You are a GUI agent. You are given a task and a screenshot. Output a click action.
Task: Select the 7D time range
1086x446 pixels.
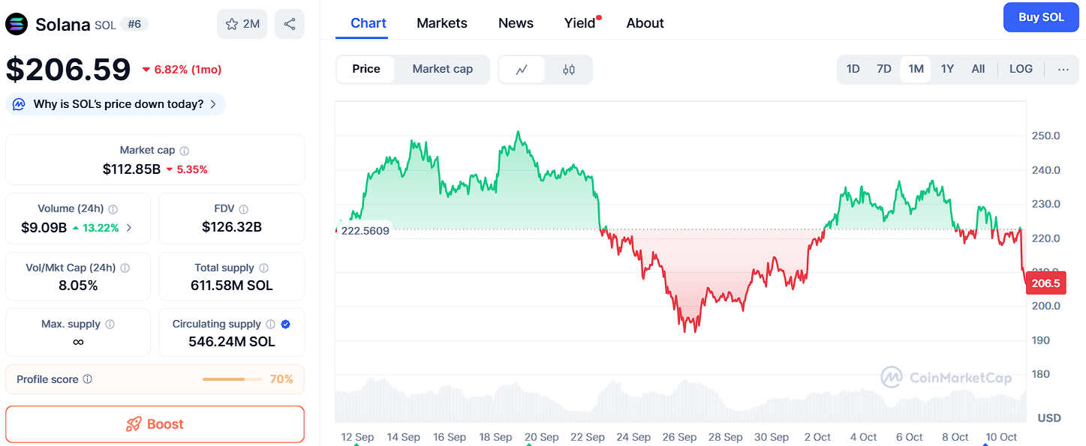(884, 69)
